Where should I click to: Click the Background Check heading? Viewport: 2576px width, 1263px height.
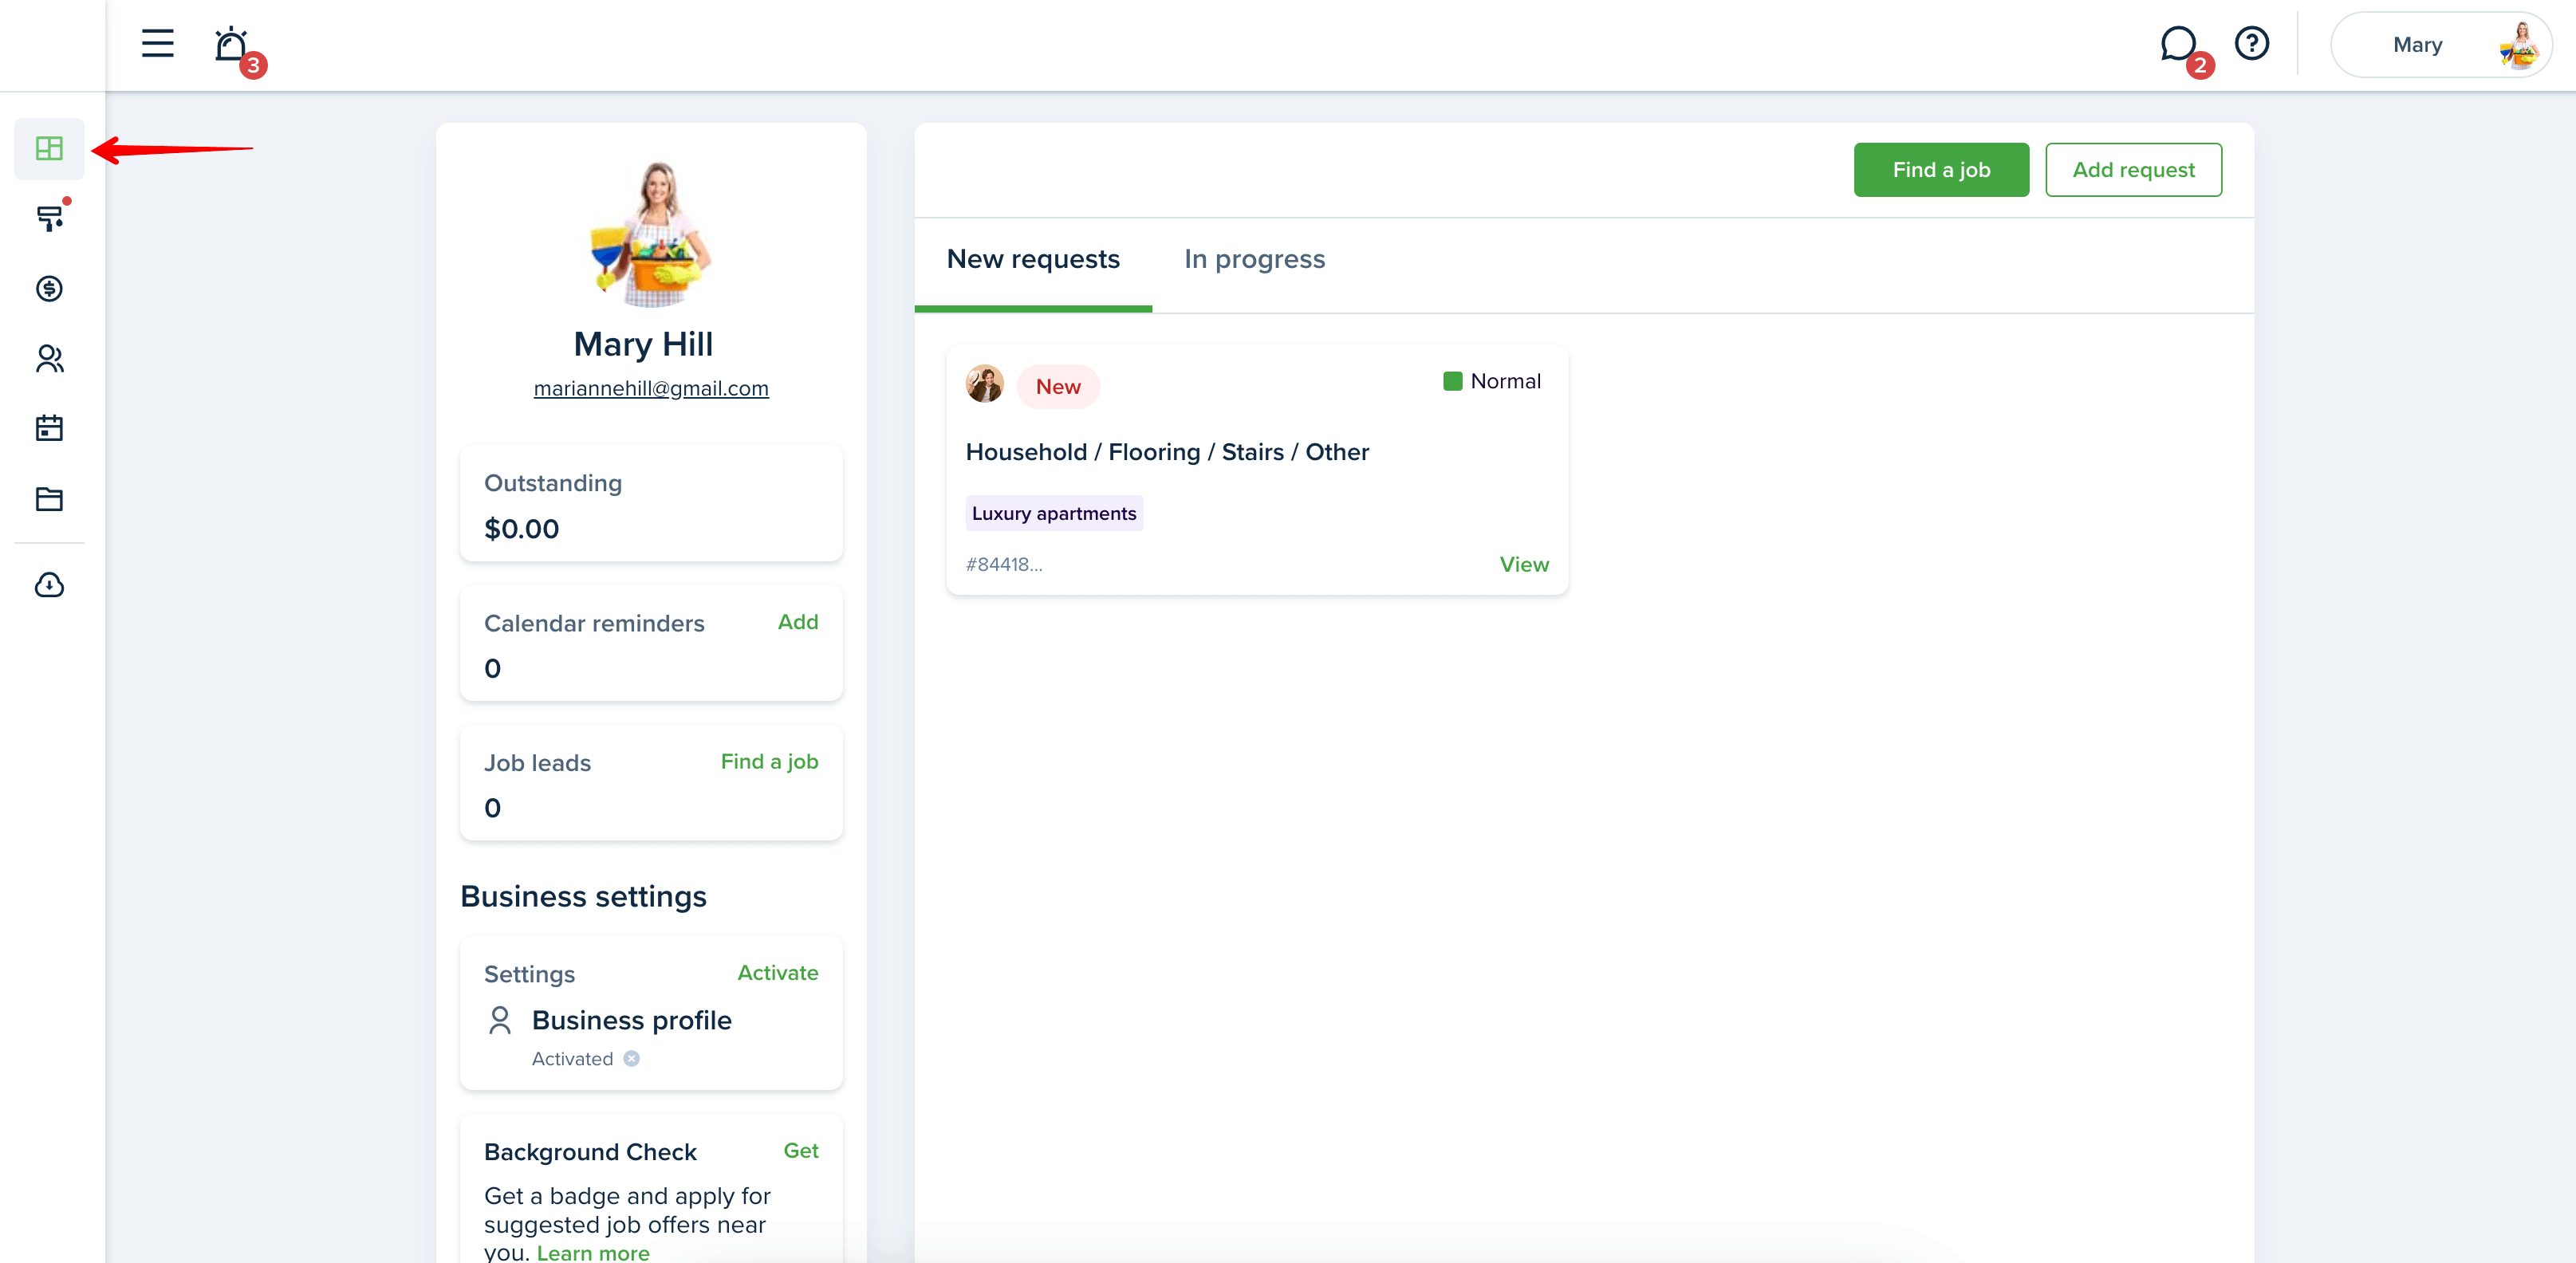(x=590, y=1152)
